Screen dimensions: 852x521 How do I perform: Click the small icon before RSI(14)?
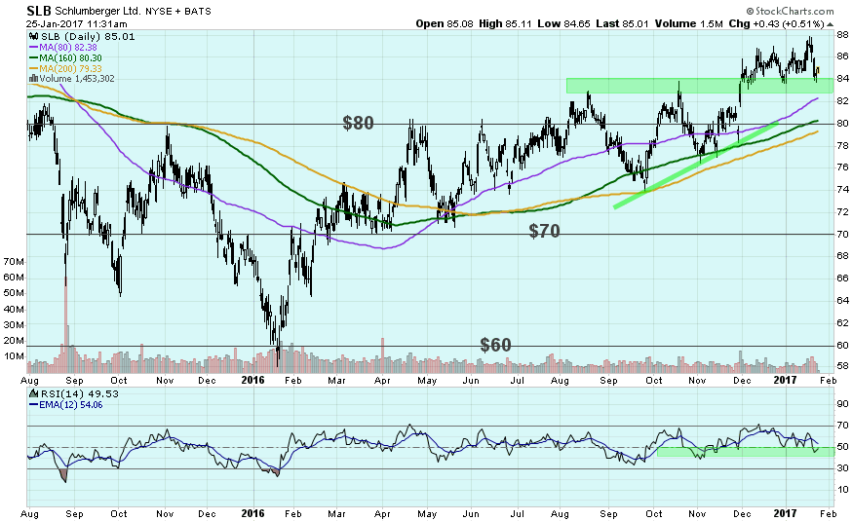(34, 394)
